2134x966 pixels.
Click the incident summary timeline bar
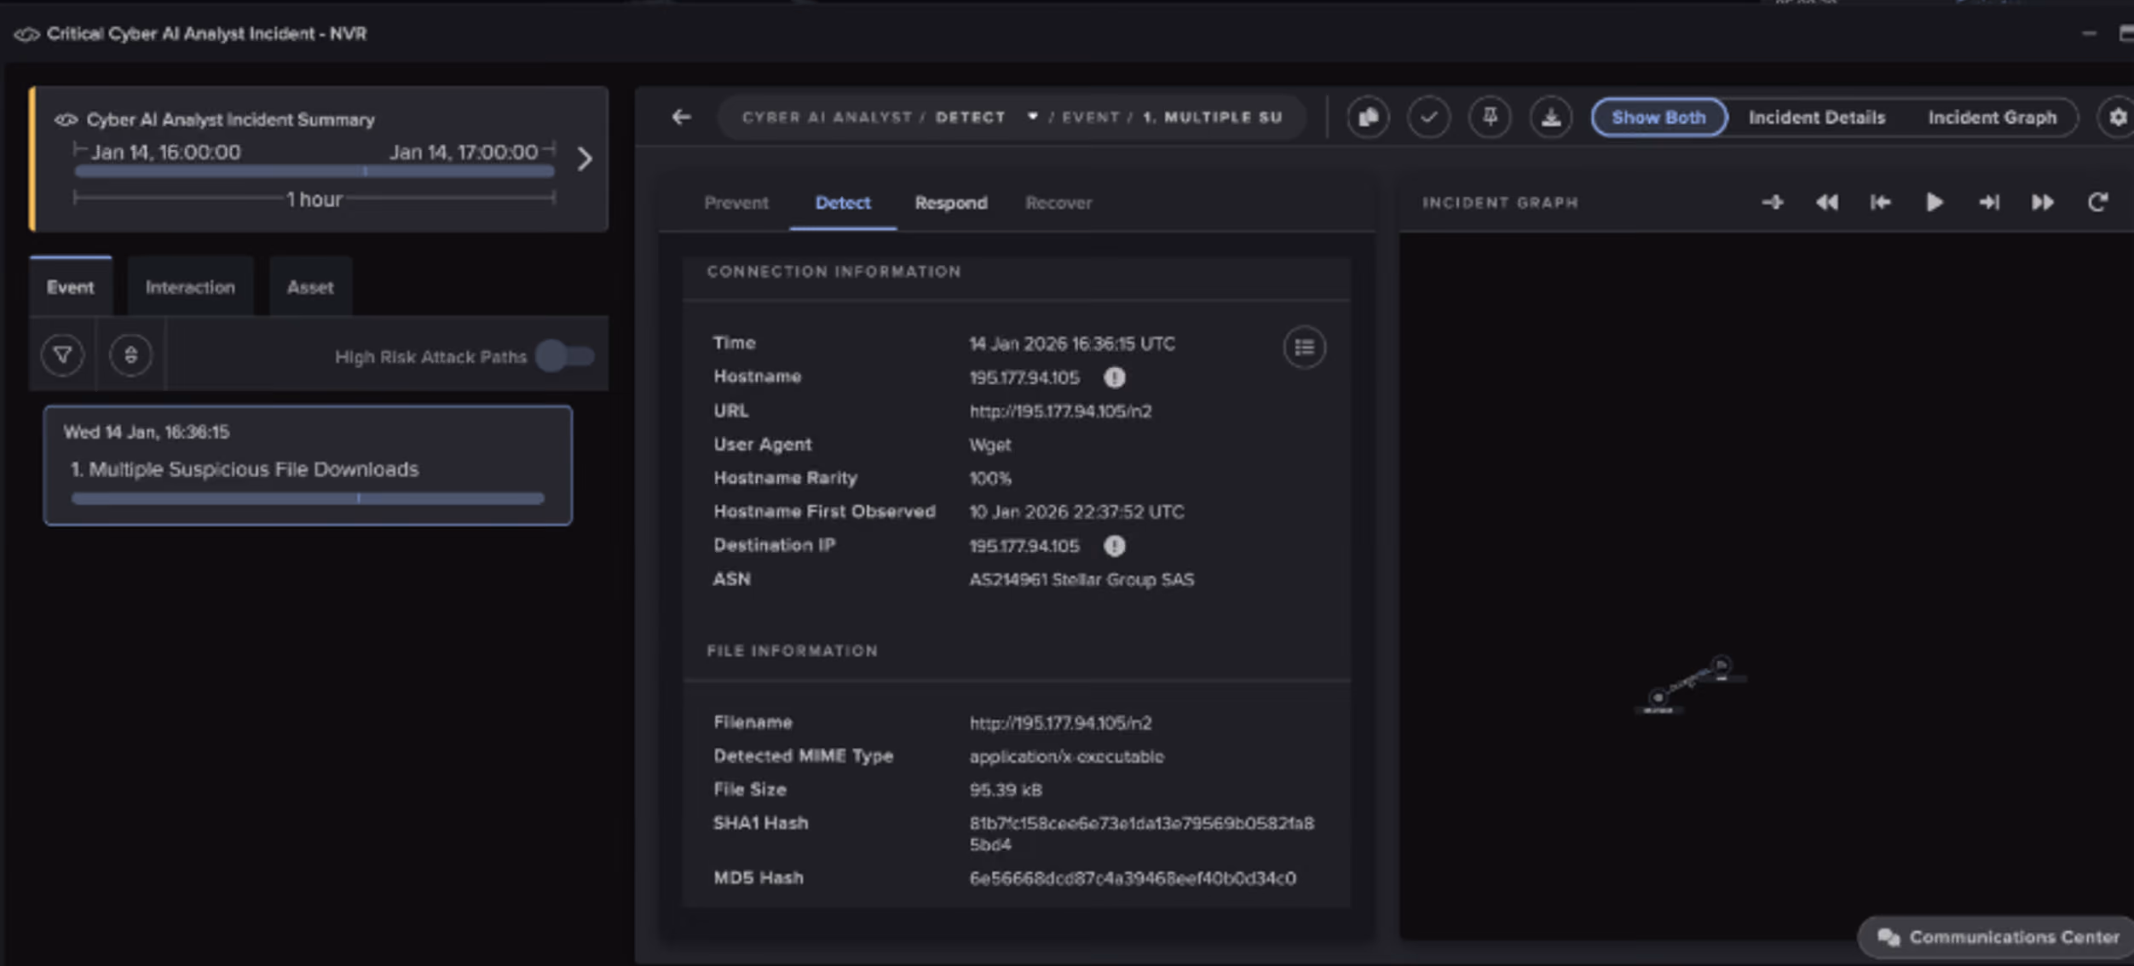click(314, 171)
